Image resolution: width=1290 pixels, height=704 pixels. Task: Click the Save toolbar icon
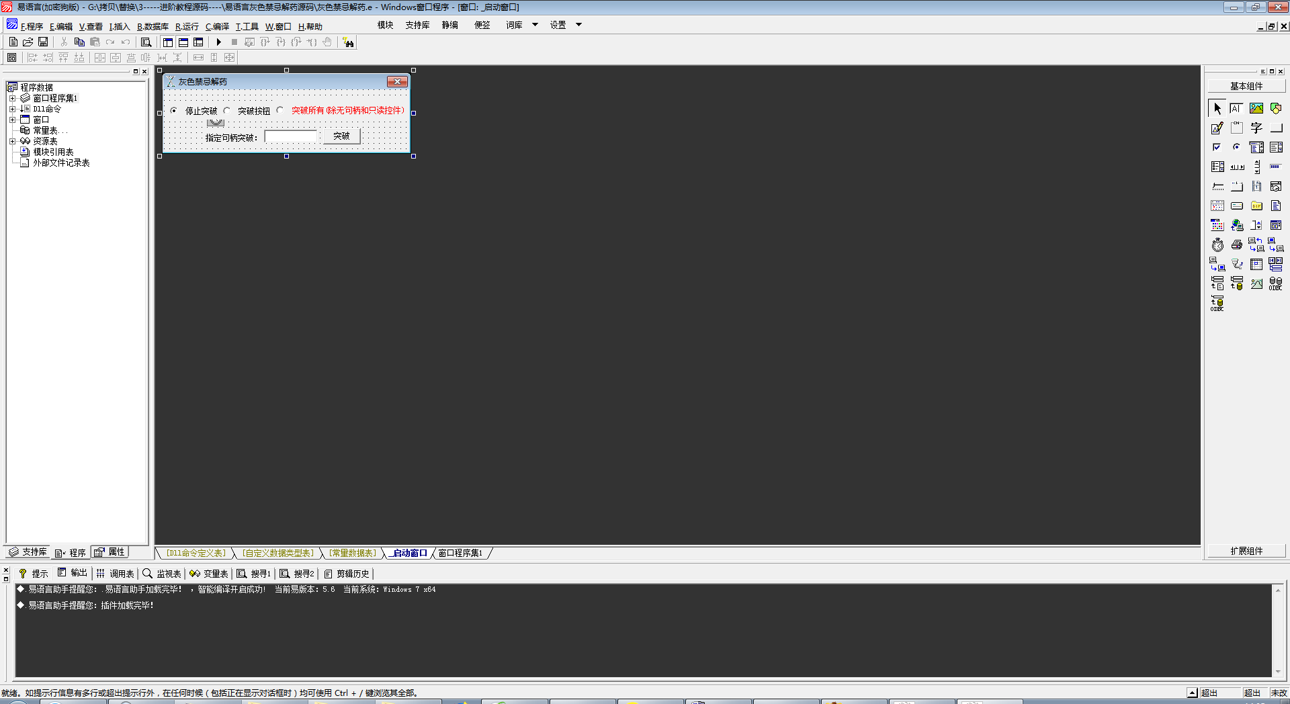(43, 42)
